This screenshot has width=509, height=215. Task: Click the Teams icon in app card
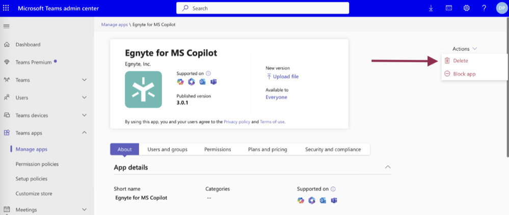tap(213, 82)
